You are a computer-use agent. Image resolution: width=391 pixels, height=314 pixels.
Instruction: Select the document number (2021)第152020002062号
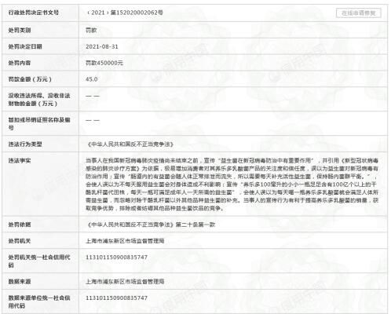(125, 13)
